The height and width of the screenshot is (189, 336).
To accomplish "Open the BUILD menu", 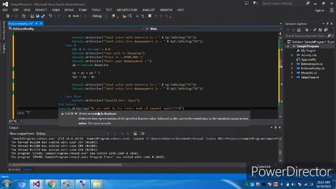I will pyautogui.click(x=56, y=10).
